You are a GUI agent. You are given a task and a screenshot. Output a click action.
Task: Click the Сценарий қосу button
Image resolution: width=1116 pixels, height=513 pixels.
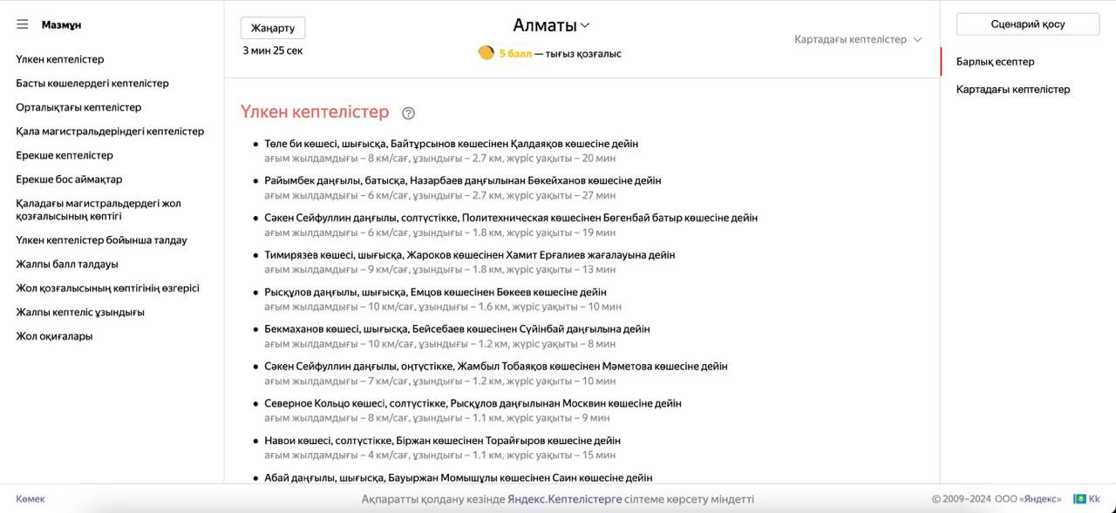click(1027, 24)
